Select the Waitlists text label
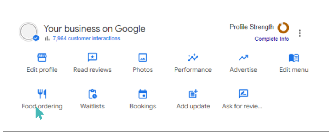Image resolution: width=332 pixels, height=134 pixels. [x=92, y=106]
